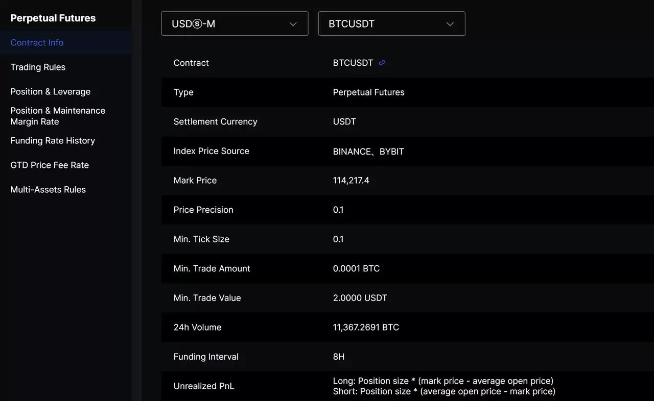Open Position & Maintenance Margin Rate

(58, 116)
